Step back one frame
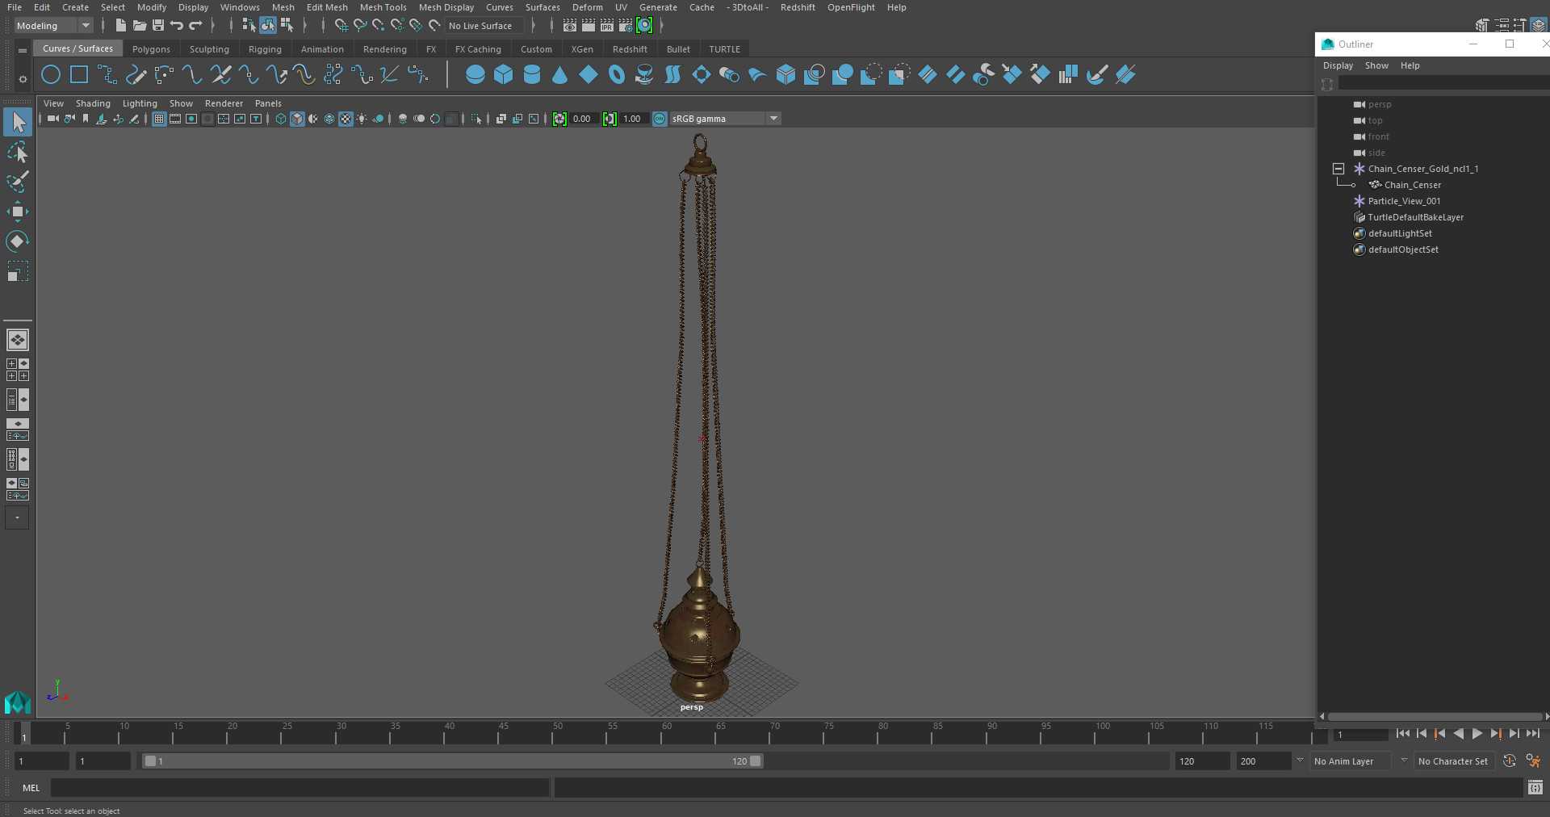The width and height of the screenshot is (1550, 817). [x=1422, y=734]
